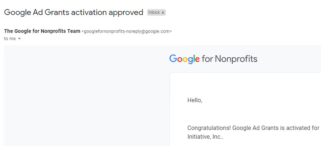321x146 pixels.
Task: Select the googlefornonprofits-noreply@google.com address
Action: (127, 31)
